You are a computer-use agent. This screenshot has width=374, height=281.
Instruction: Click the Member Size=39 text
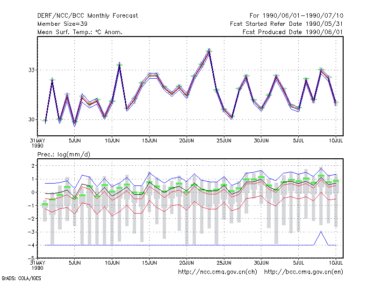pos(62,24)
